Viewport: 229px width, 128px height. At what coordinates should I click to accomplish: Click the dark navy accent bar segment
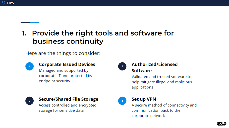25,22
